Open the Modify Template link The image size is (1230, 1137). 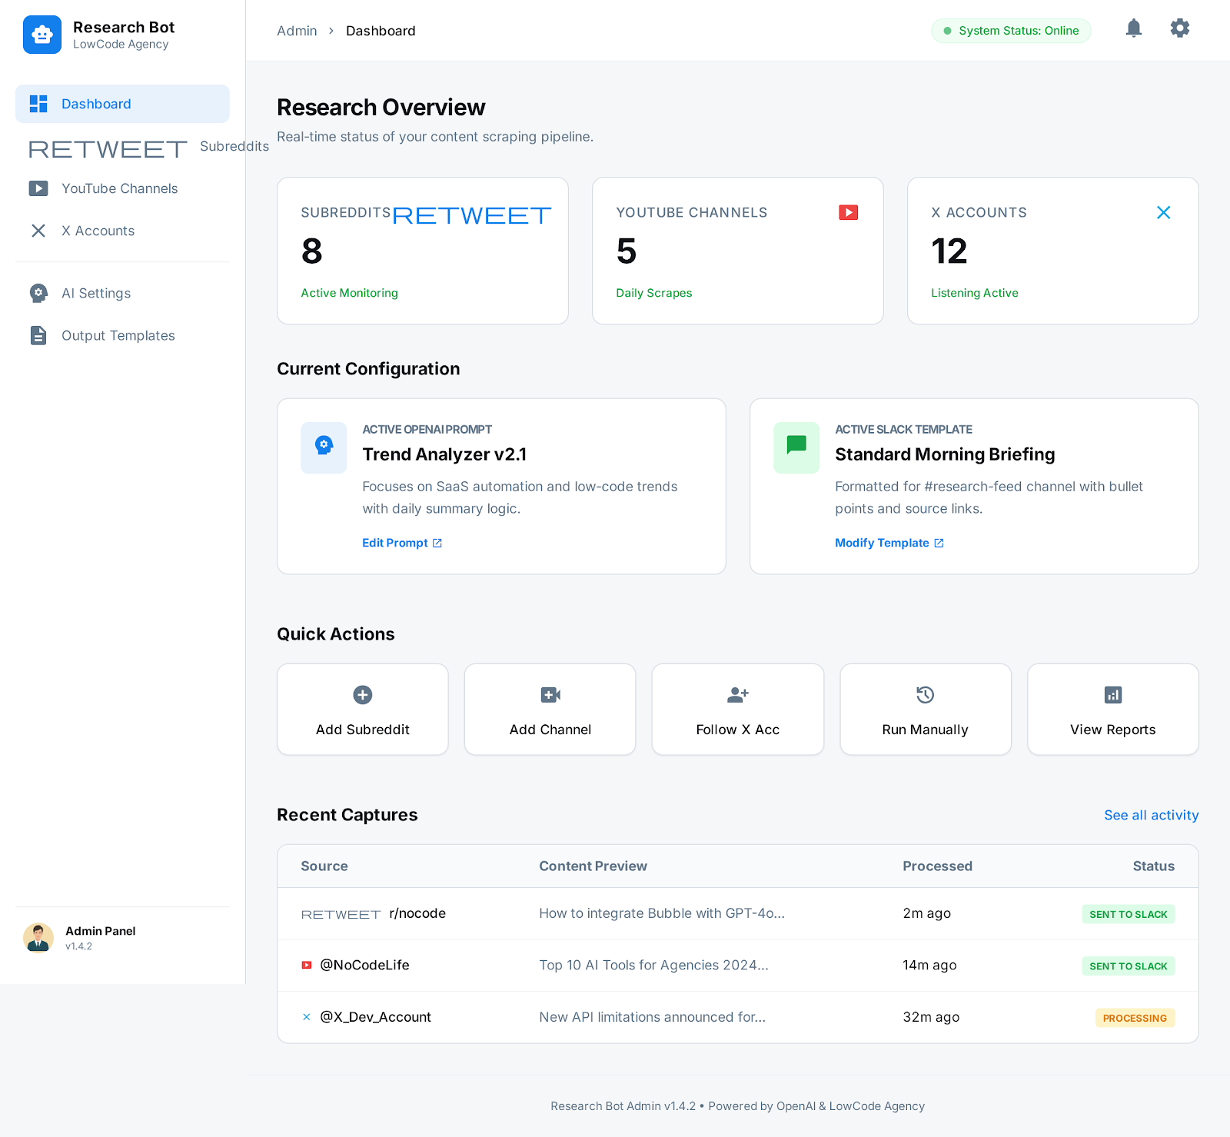pyautogui.click(x=882, y=543)
